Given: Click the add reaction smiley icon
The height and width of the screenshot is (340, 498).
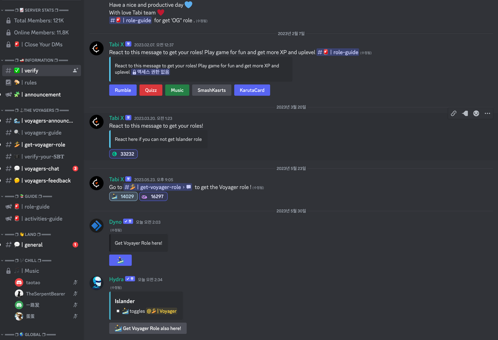Looking at the screenshot, I should pos(476,113).
